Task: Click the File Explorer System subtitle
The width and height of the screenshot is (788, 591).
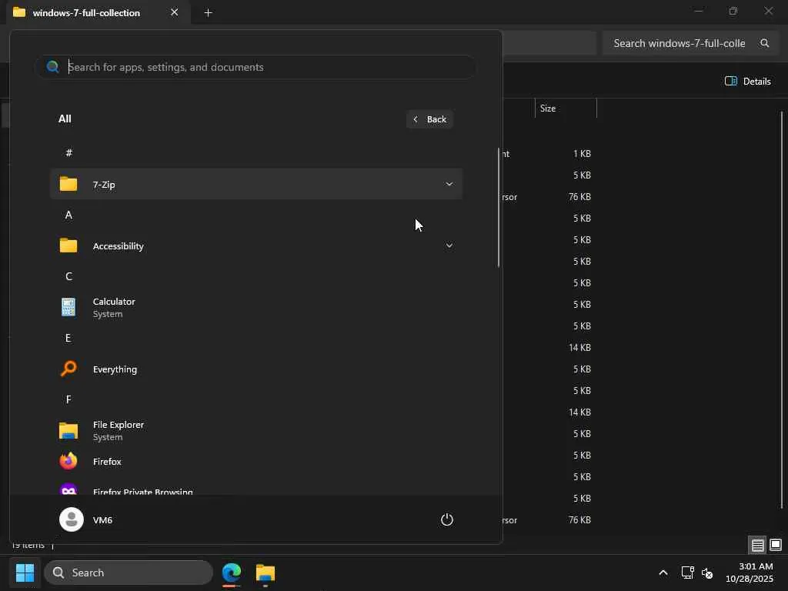Action: coord(108,437)
